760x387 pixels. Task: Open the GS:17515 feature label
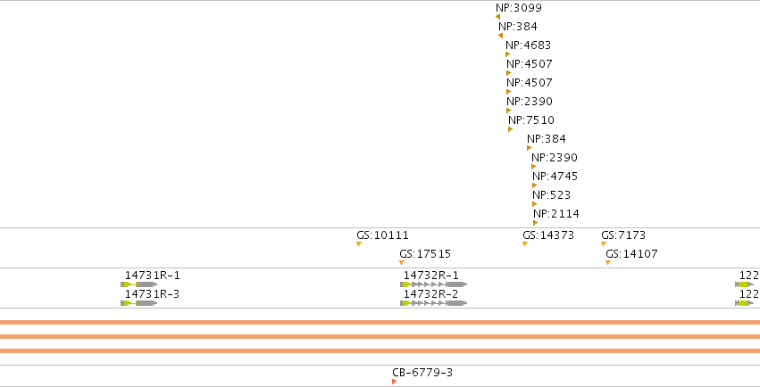point(425,254)
